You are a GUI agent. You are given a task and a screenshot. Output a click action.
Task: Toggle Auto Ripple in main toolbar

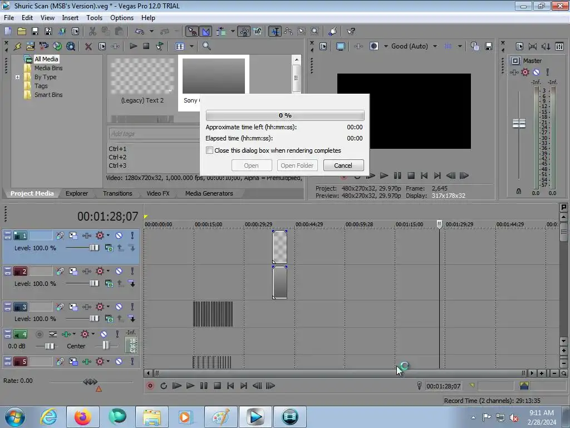coord(220,31)
